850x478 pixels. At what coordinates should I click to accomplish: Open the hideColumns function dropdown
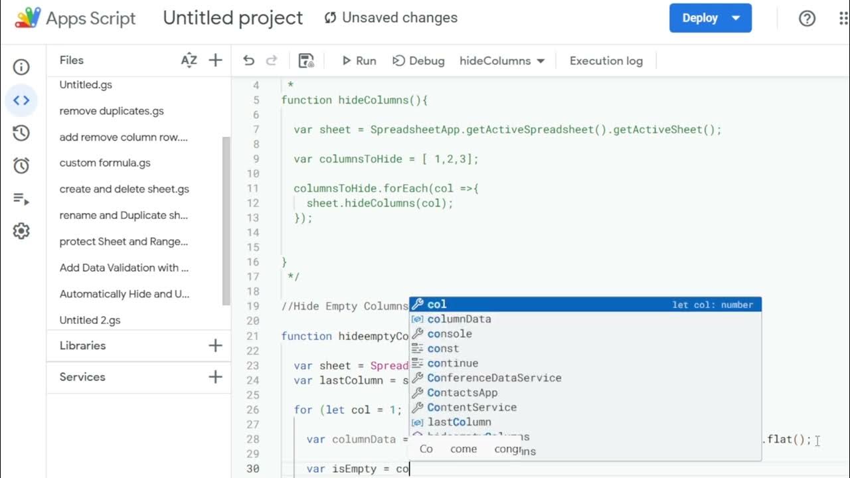pos(502,61)
